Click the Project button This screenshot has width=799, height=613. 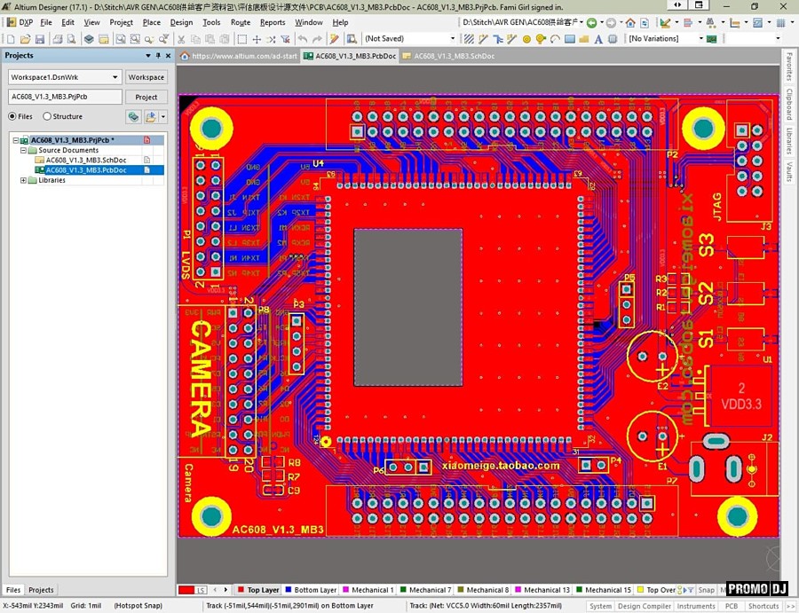(x=146, y=97)
